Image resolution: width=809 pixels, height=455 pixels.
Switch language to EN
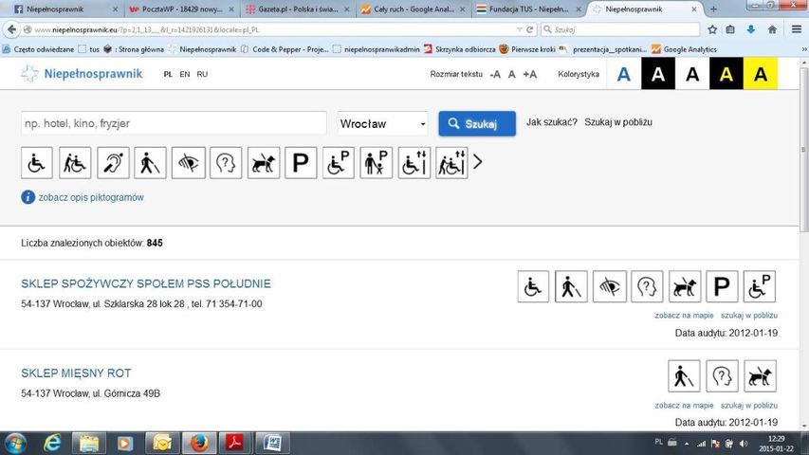(184, 74)
